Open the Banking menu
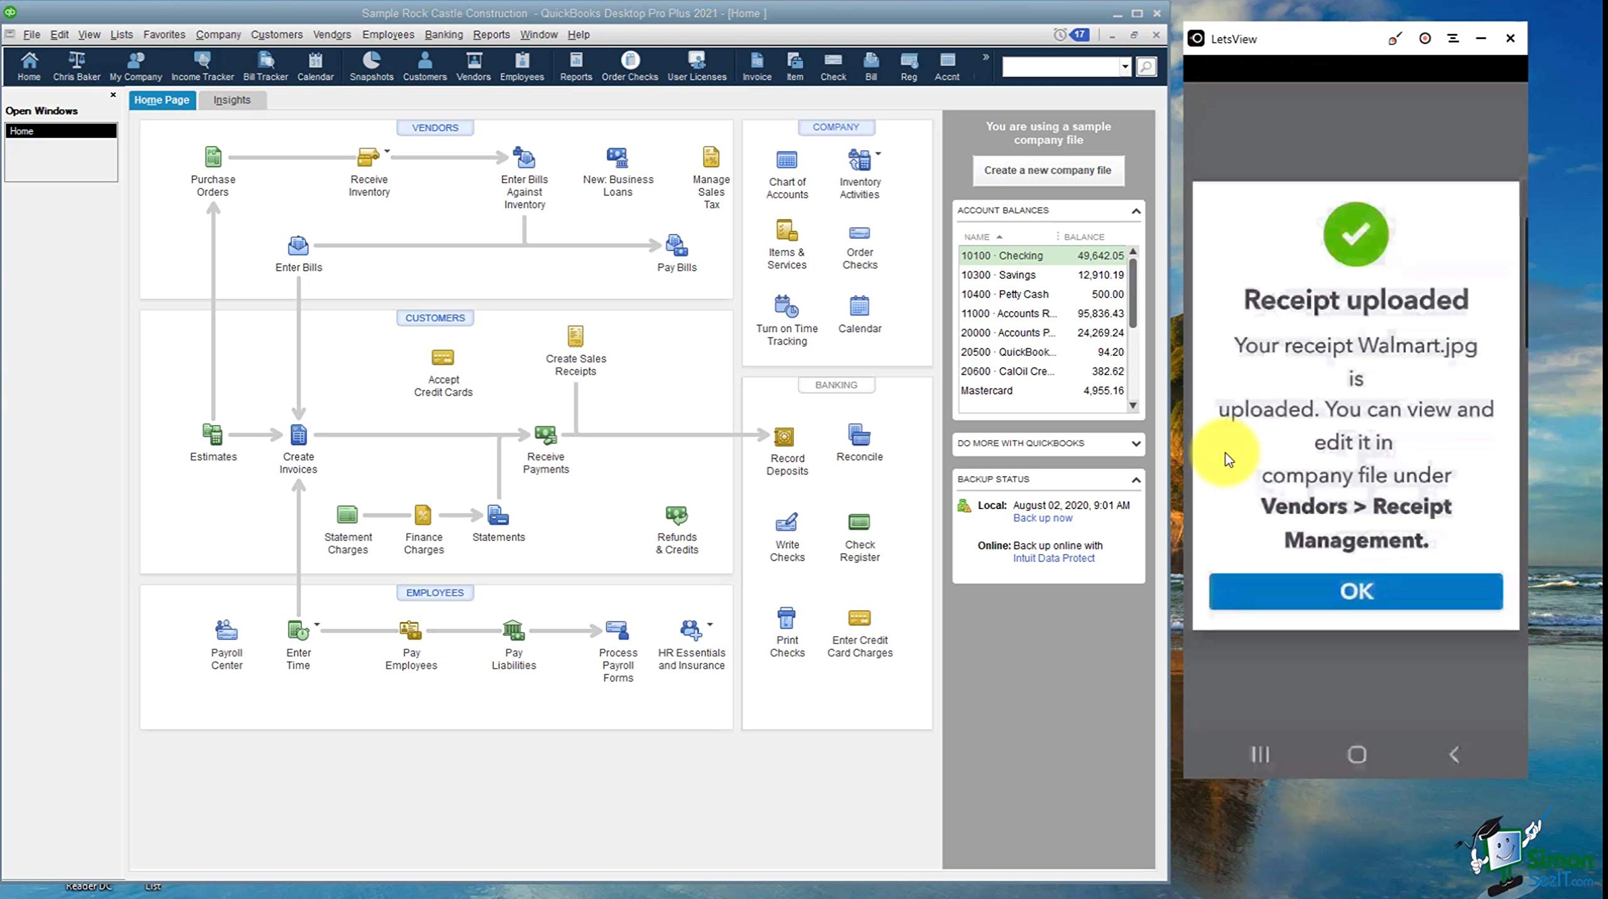 pyautogui.click(x=443, y=35)
